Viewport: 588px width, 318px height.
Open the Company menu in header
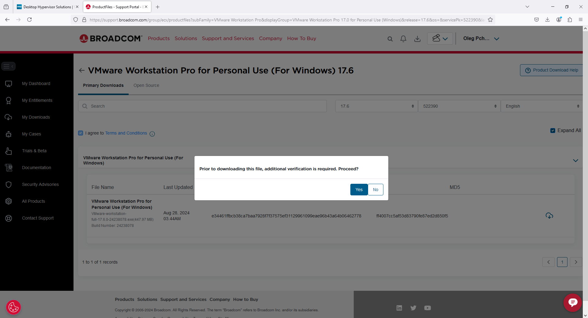coord(270,39)
